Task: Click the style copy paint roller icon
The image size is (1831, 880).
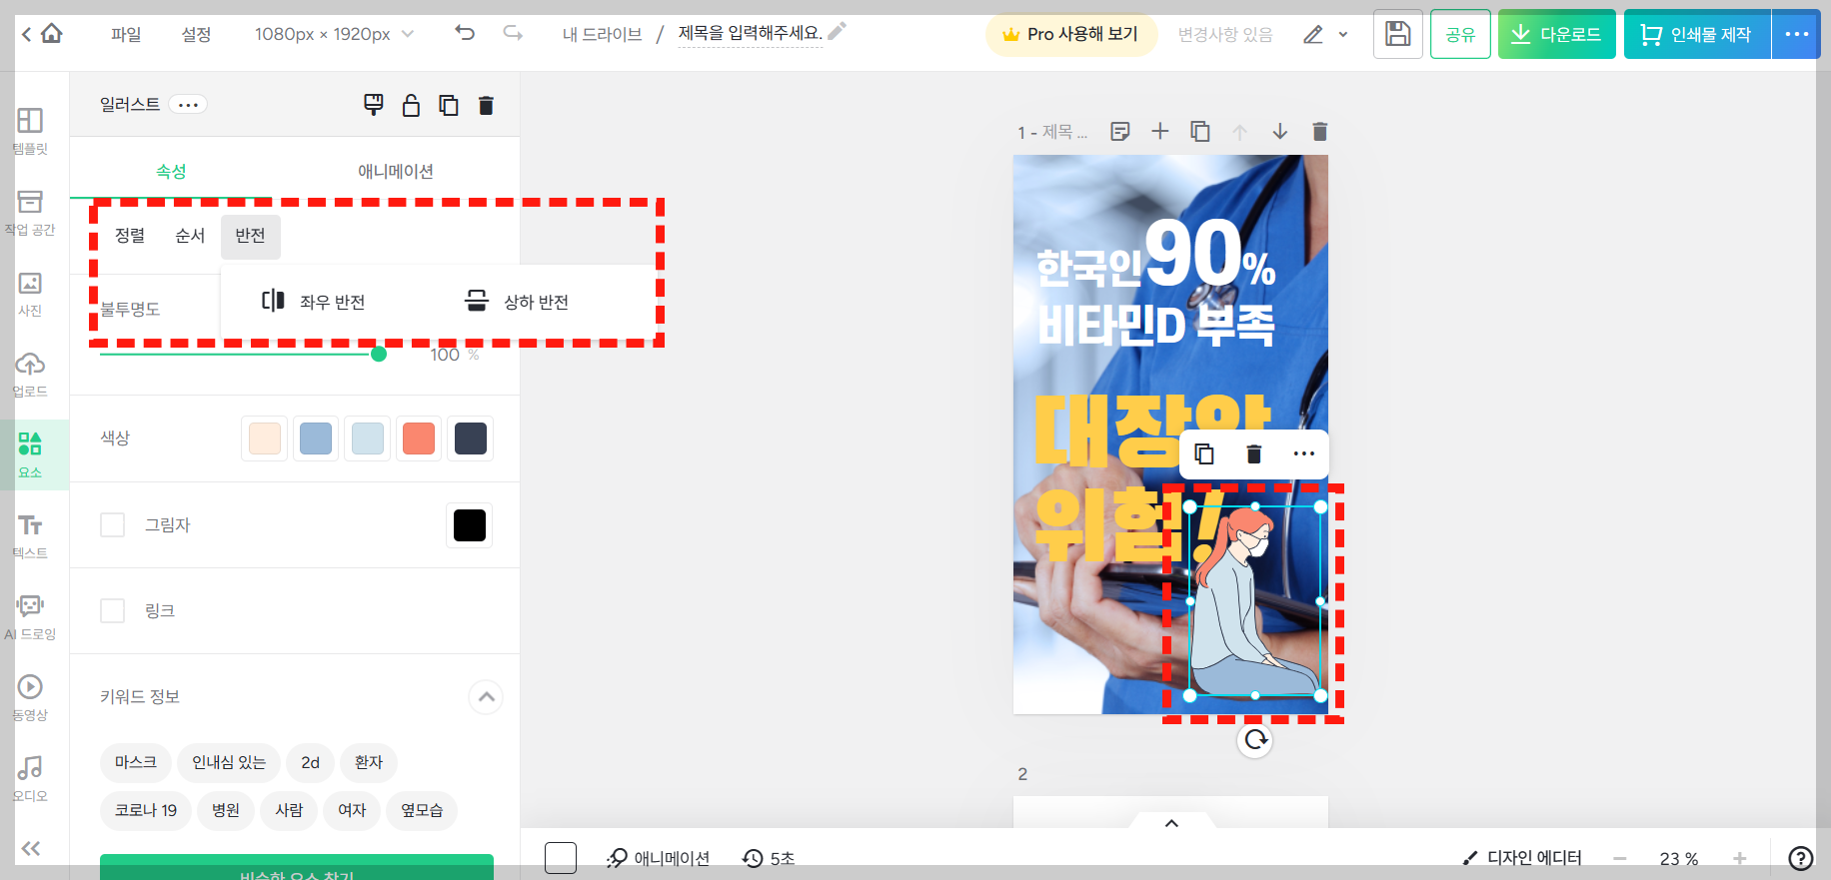Action: click(x=373, y=105)
